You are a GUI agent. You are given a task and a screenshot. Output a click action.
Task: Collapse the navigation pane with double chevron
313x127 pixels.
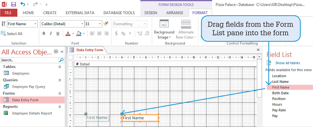tap(62, 52)
